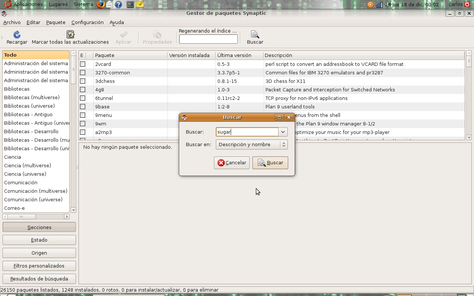Click the volume speaker tray icon

(388, 4)
